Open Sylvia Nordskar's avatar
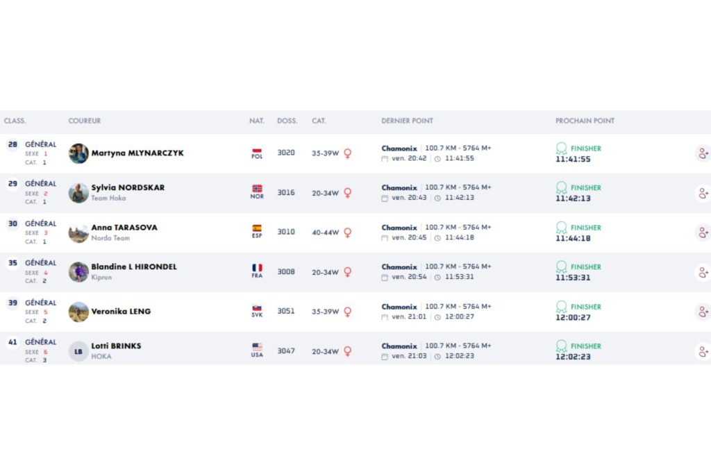 tap(78, 193)
